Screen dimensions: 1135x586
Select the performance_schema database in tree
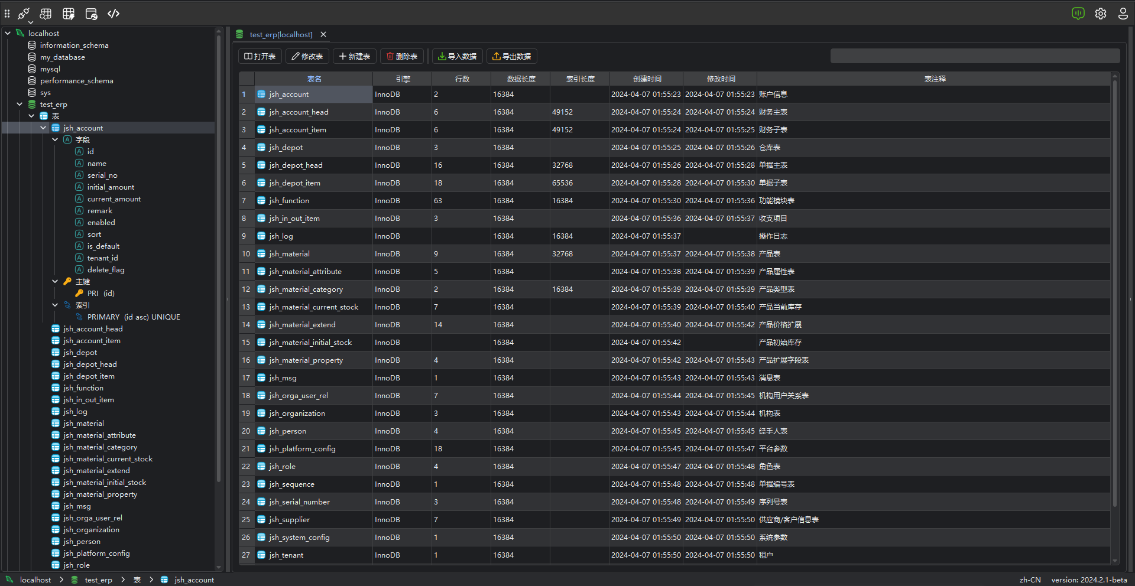76,81
